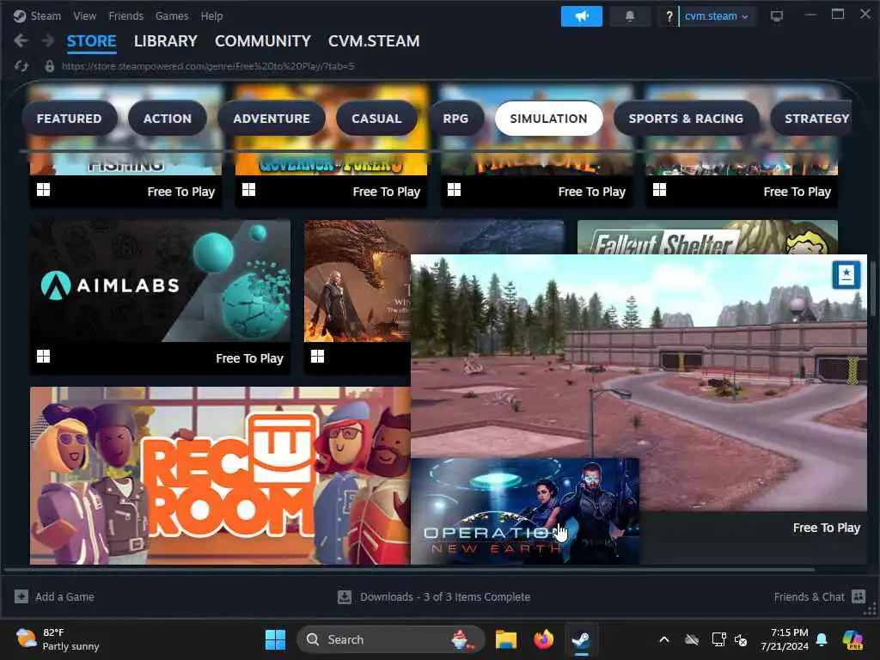The width and height of the screenshot is (880, 660).
Task: Click the large compound screenshot preview image
Action: [639, 382]
